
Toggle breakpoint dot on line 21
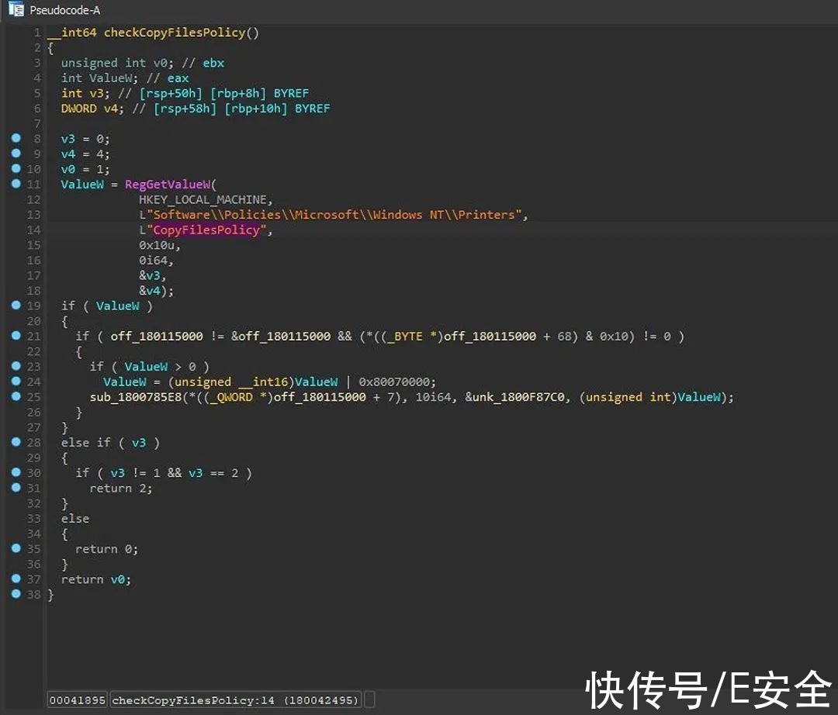pos(16,336)
